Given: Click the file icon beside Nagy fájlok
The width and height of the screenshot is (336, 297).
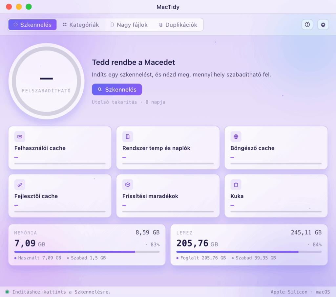Looking at the screenshot, I should coord(112,25).
